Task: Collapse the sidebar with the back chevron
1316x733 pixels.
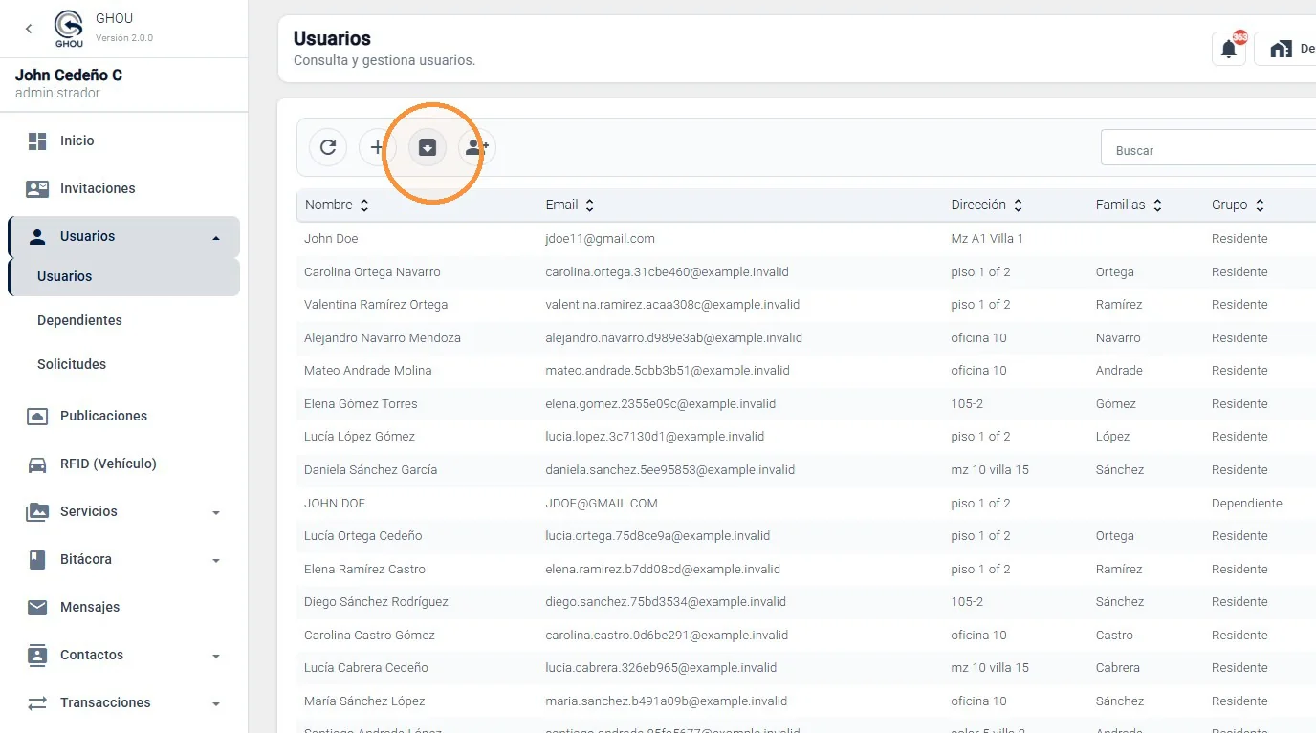Action: click(29, 29)
